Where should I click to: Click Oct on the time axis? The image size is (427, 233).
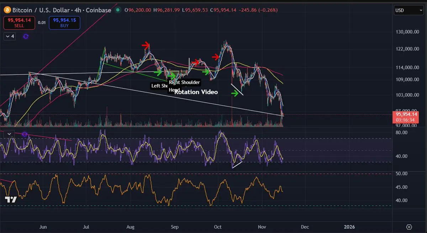click(218, 227)
